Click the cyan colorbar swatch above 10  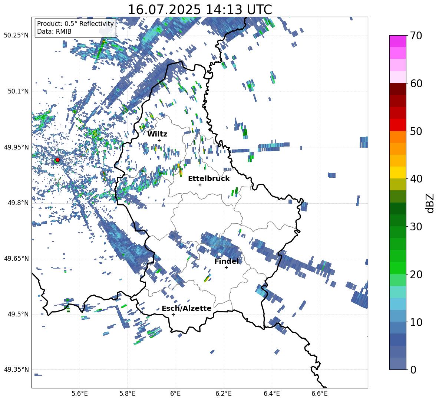[x=397, y=304]
